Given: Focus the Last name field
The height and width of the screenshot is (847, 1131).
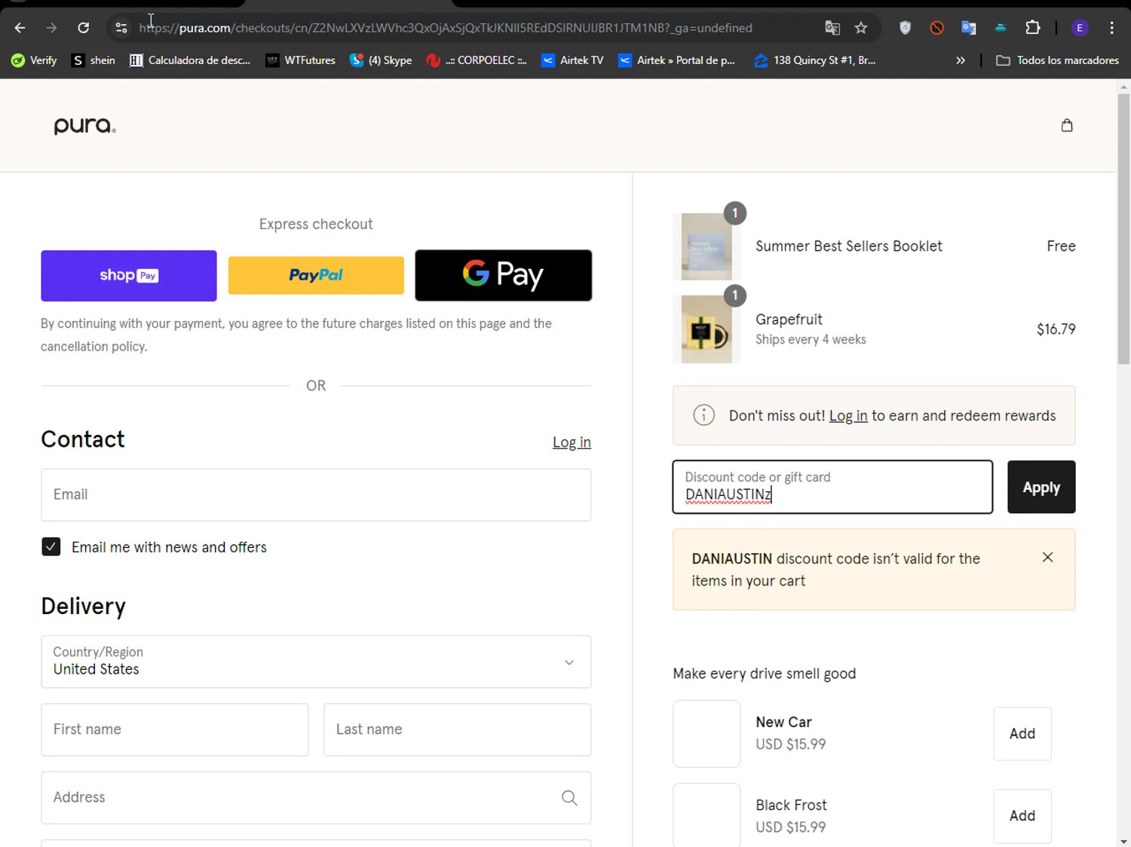Looking at the screenshot, I should [x=458, y=729].
